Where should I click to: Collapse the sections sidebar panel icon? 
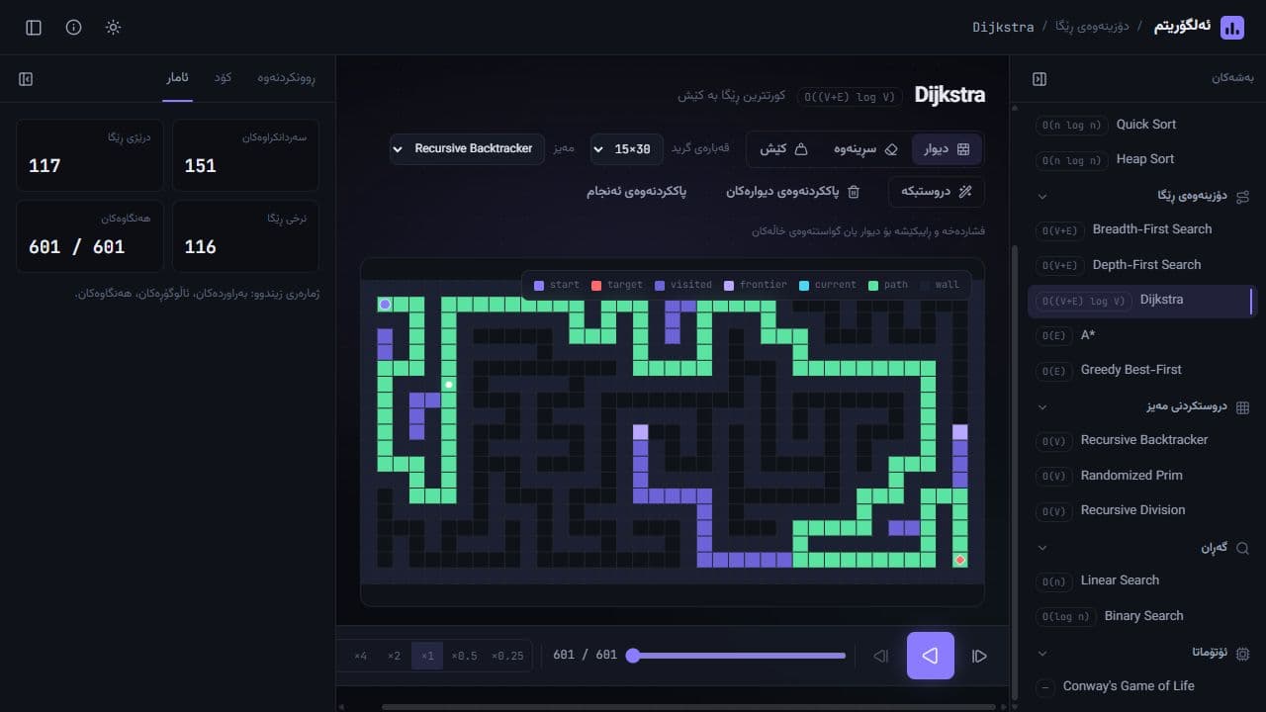point(1040,78)
